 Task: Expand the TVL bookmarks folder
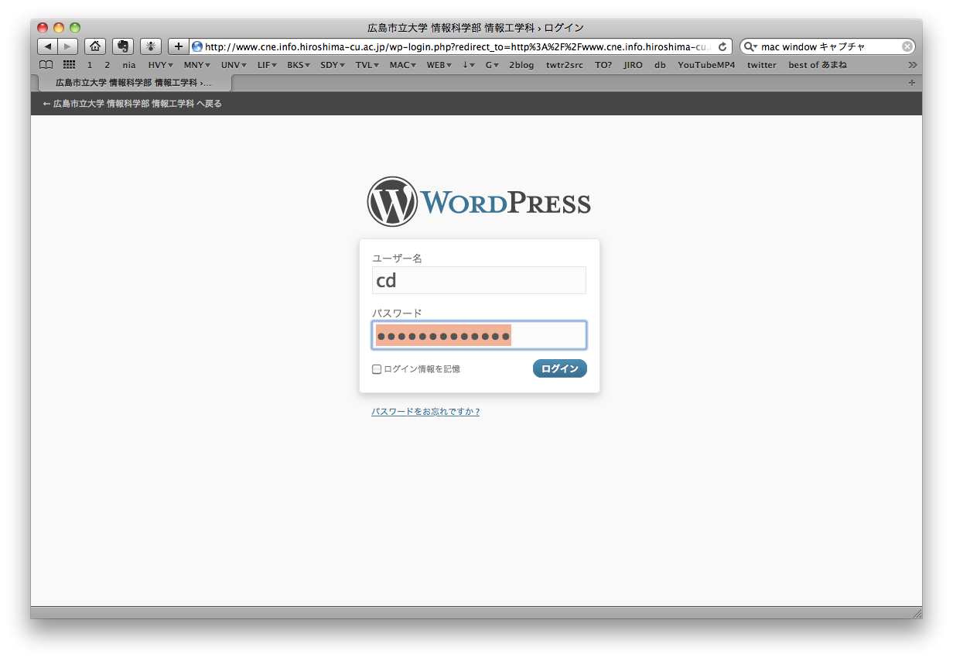click(x=367, y=65)
